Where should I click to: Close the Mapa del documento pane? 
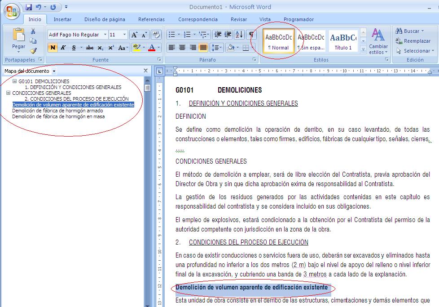point(145,71)
